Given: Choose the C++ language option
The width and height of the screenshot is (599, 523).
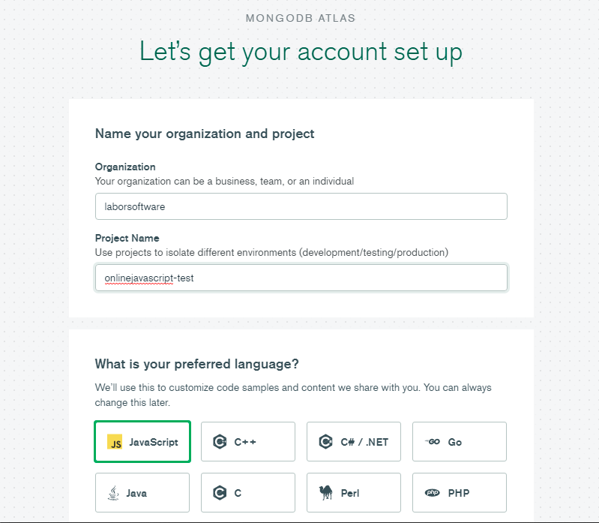Looking at the screenshot, I should [x=248, y=441].
